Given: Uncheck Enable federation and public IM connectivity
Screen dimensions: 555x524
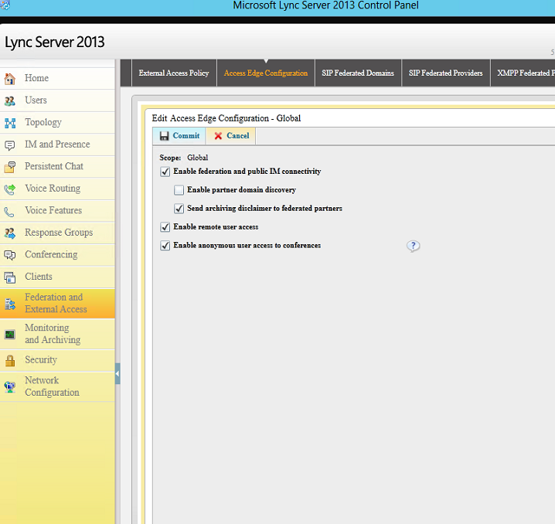Looking at the screenshot, I should click(165, 172).
